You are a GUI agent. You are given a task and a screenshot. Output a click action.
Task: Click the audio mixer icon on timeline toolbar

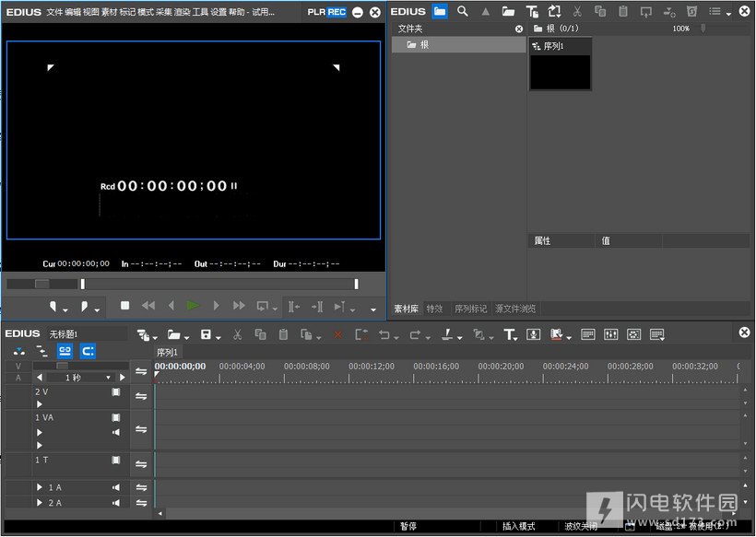(x=610, y=335)
